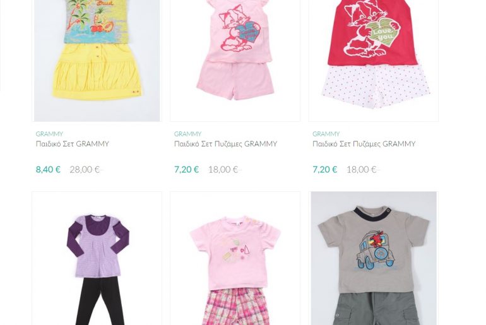
Task: Open GRAMMY brand link above Παιδικό Σετ GRAMMY
Action: [49, 134]
